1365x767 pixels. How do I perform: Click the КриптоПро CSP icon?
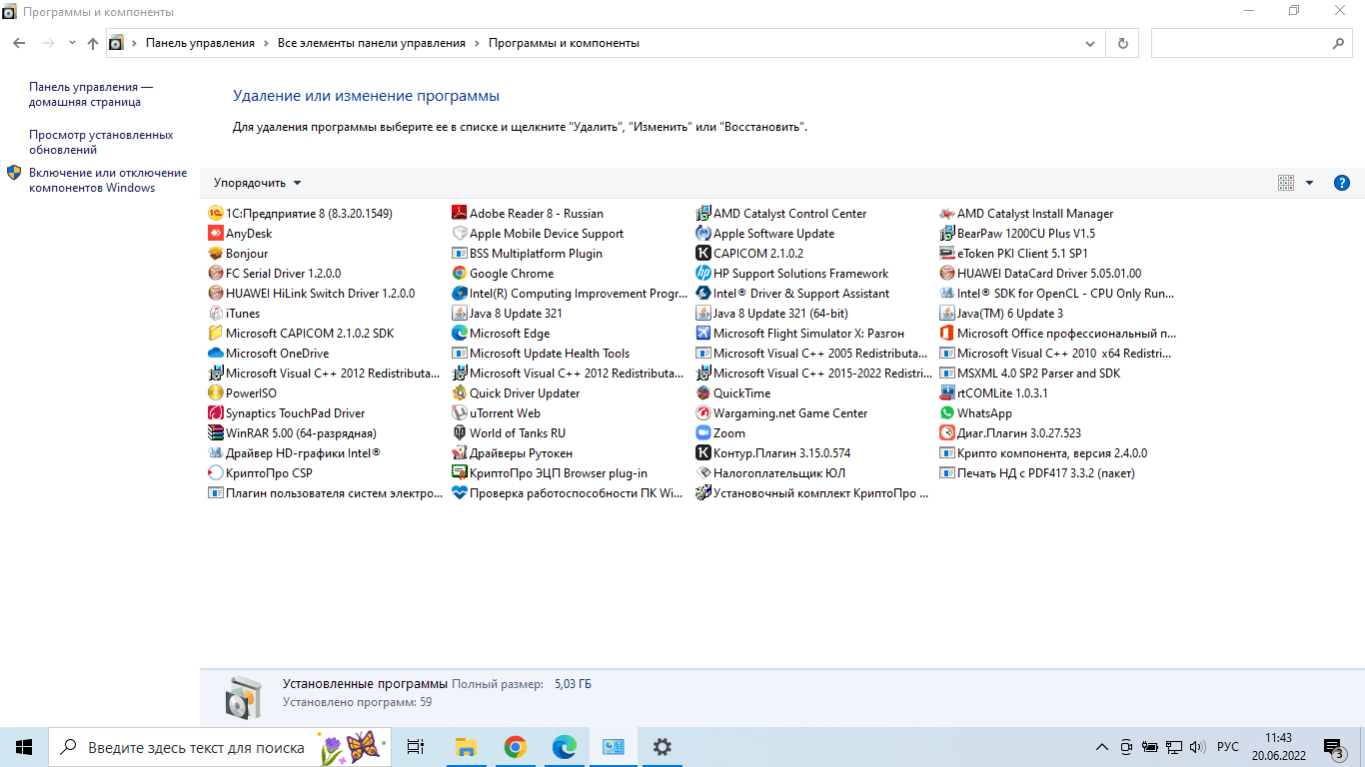pos(215,473)
